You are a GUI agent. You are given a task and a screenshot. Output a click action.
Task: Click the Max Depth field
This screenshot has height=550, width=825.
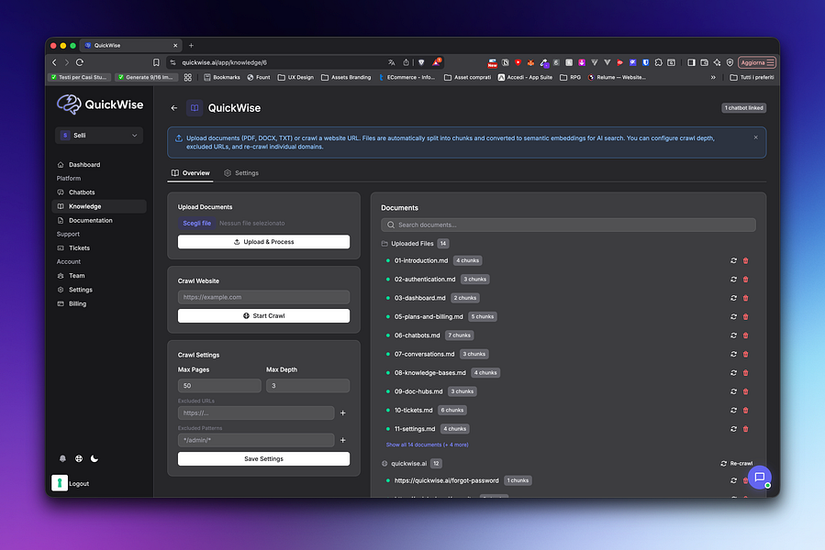click(307, 386)
